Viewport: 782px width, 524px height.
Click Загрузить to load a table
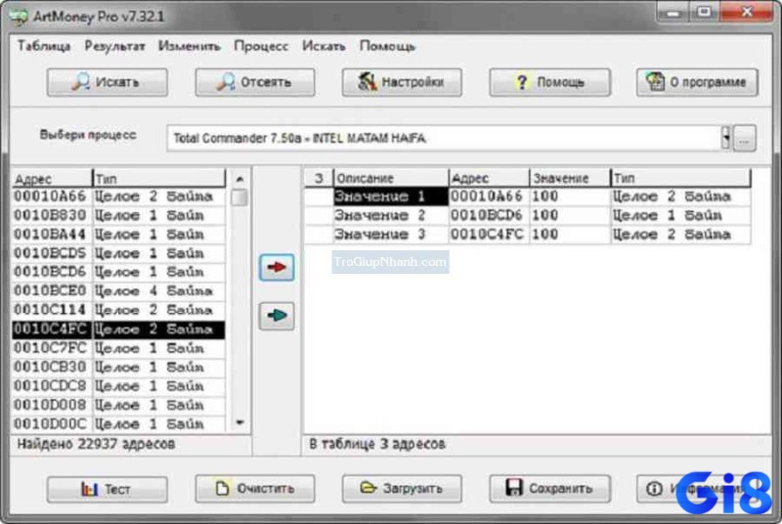coord(402,489)
